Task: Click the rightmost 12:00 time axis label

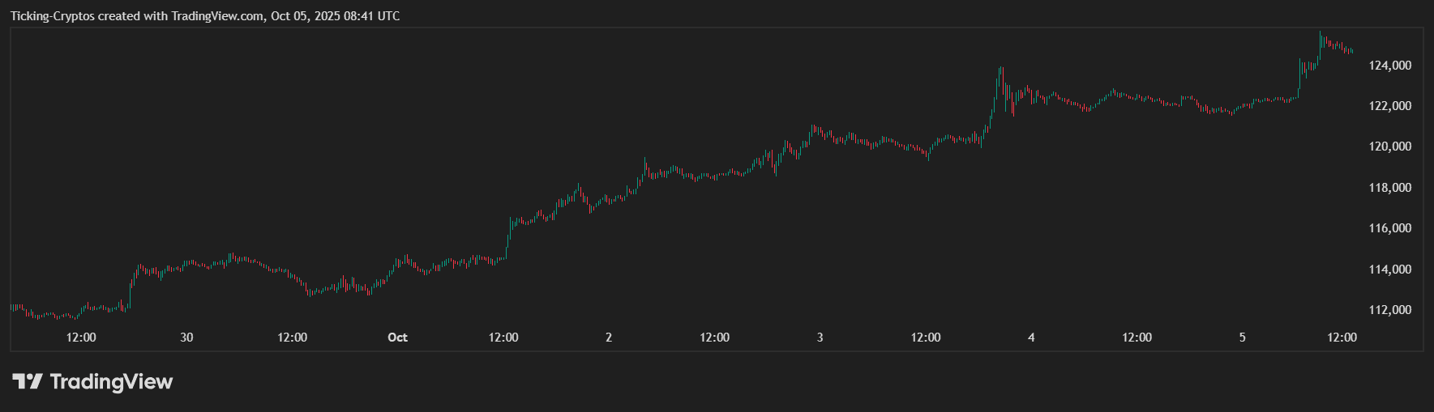Action: coord(1342,338)
